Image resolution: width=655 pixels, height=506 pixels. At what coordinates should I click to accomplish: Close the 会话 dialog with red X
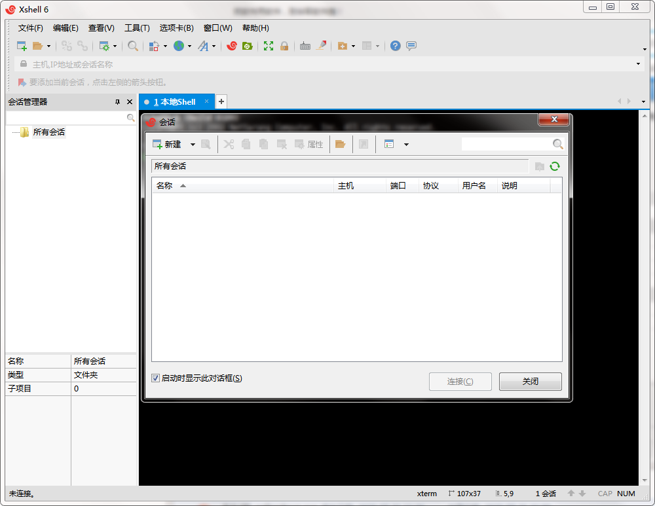click(x=554, y=119)
